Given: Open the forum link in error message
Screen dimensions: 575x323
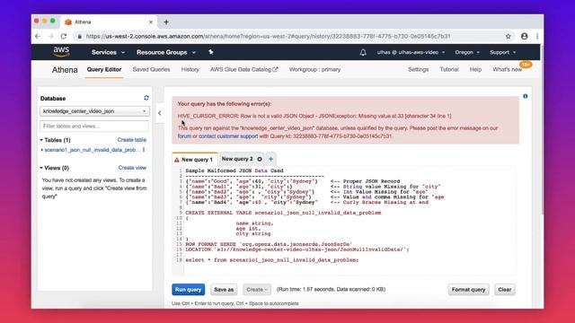Looking at the screenshot, I should (184, 136).
